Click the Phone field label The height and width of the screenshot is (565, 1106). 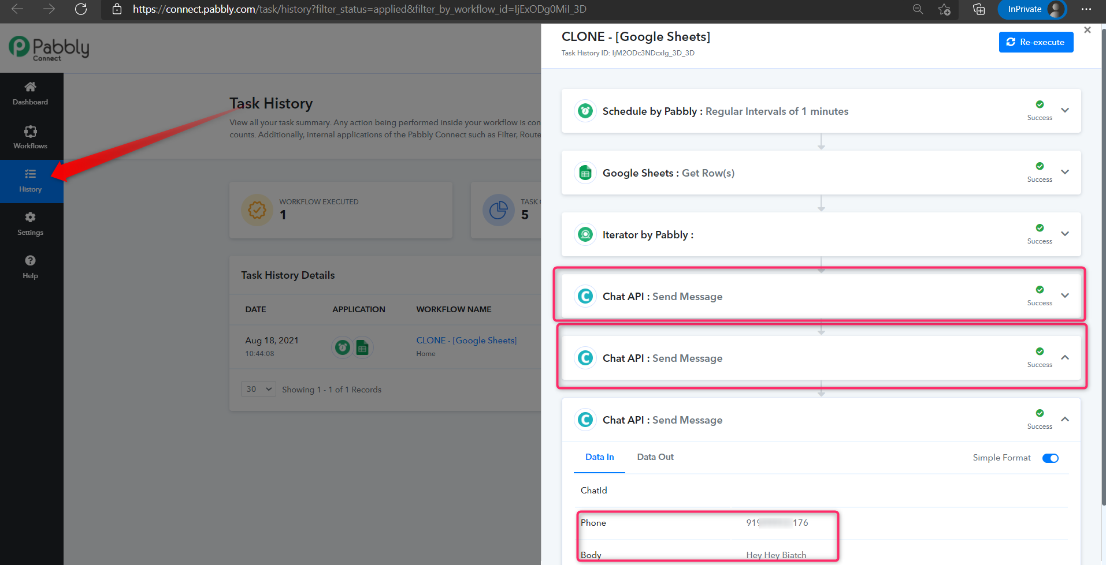(x=593, y=523)
